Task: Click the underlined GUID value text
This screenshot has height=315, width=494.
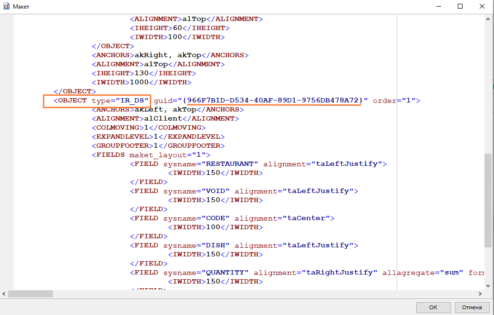Action: pos(272,101)
